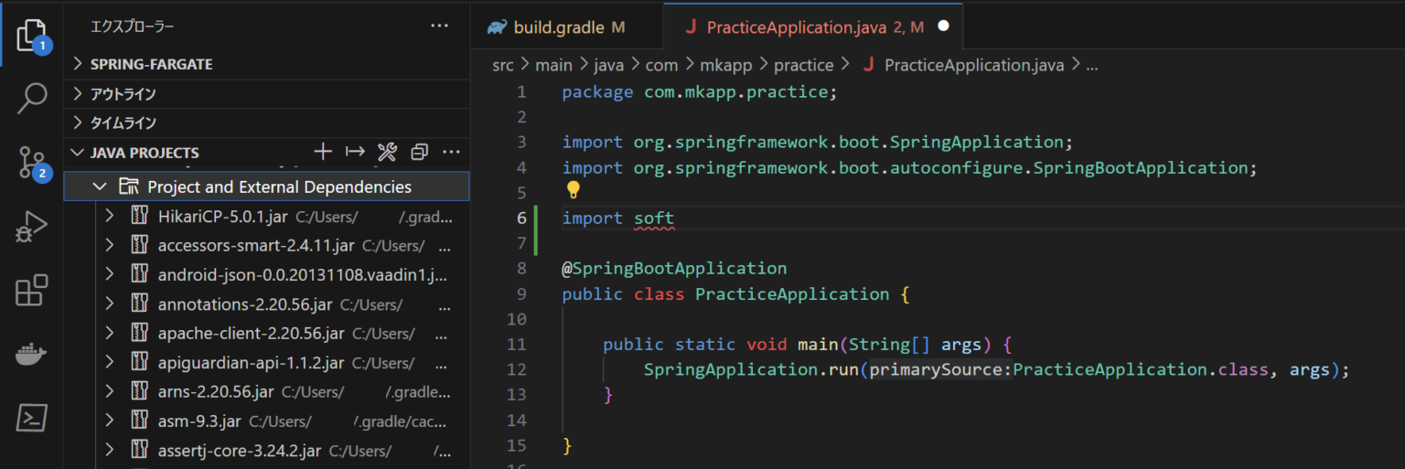Click the wrench tools icon in Java Projects
Viewport: 1405px width, 469px height.
click(x=387, y=152)
